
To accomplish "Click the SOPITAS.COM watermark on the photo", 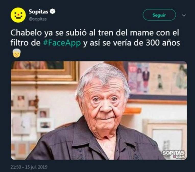I will [174, 154].
